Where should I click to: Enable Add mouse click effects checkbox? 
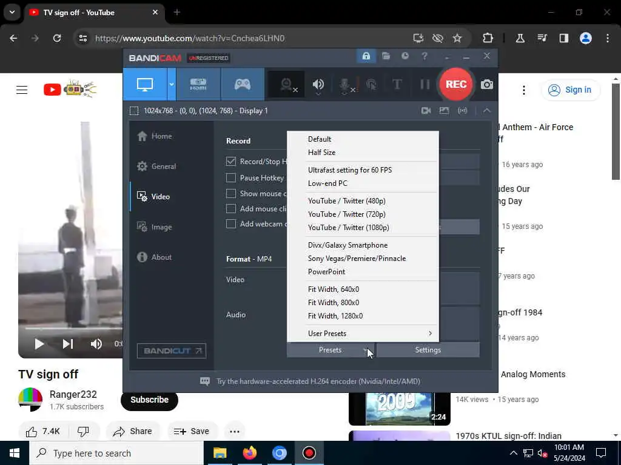pos(231,208)
